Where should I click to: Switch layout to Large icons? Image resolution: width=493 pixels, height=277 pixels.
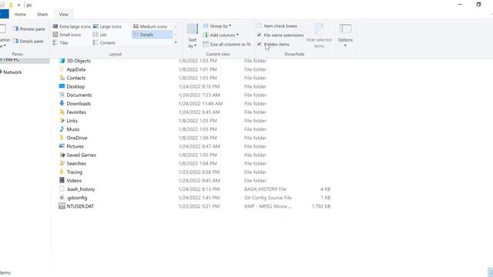108,26
